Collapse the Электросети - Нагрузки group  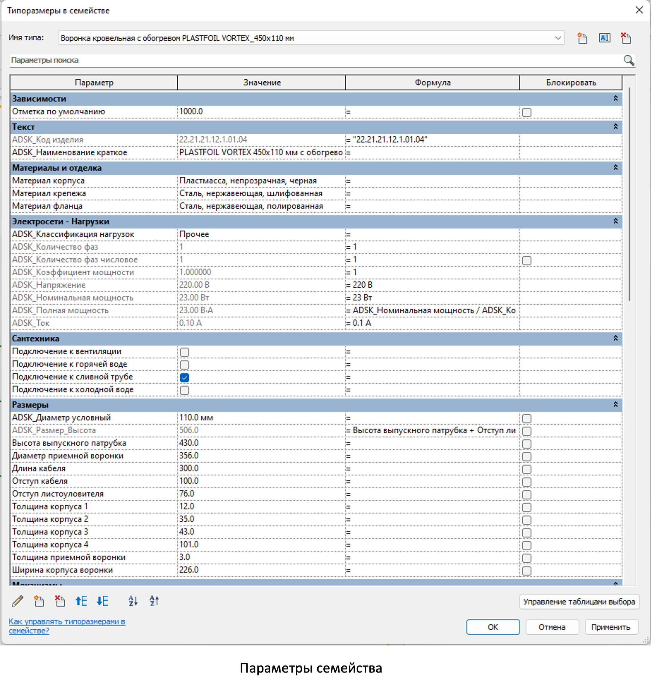pos(615,221)
